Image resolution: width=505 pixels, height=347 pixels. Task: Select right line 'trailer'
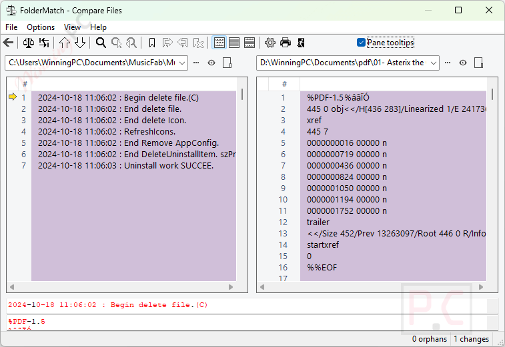tap(393, 222)
